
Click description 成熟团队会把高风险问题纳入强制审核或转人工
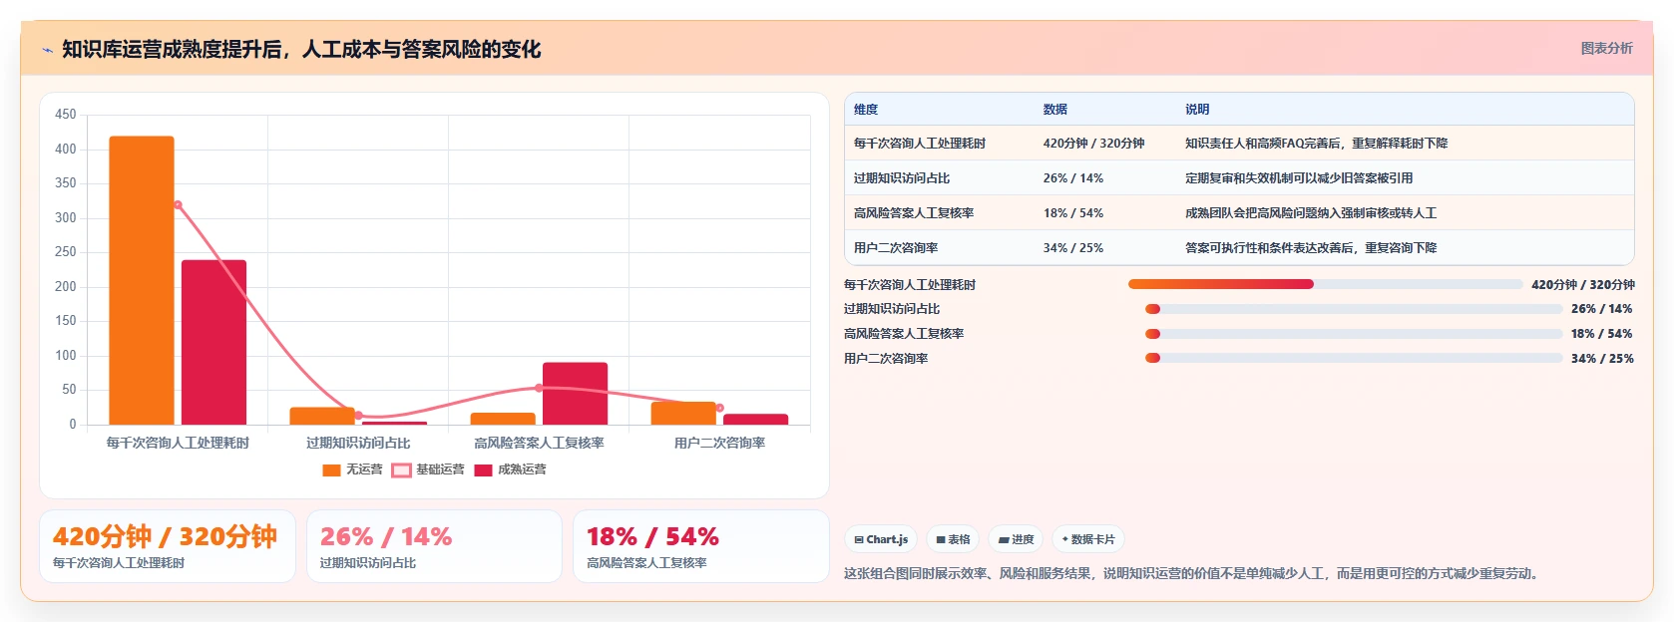click(1311, 213)
